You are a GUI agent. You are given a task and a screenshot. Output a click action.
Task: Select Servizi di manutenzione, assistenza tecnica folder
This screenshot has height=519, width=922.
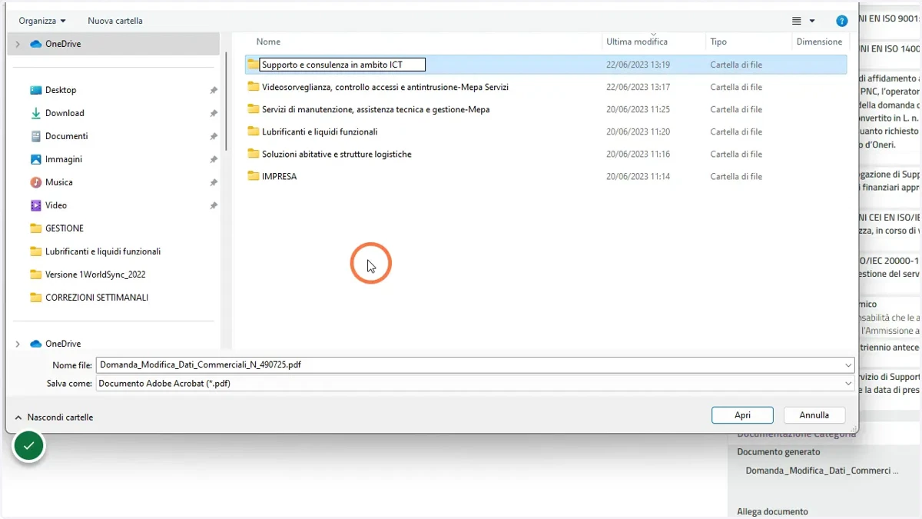coord(376,109)
